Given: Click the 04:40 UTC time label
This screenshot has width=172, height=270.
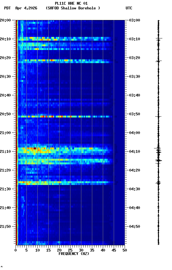Looking at the screenshot, I should [x=135, y=208].
